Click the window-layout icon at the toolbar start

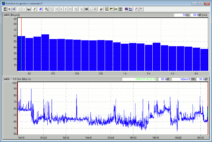tap(5, 9)
